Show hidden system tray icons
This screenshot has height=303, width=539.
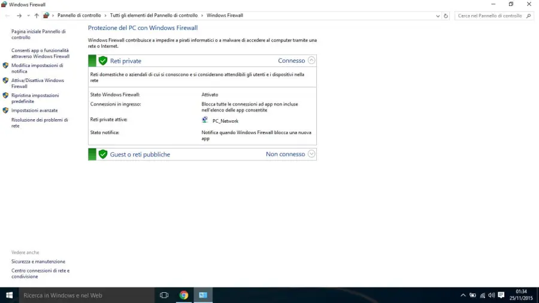click(x=463, y=295)
